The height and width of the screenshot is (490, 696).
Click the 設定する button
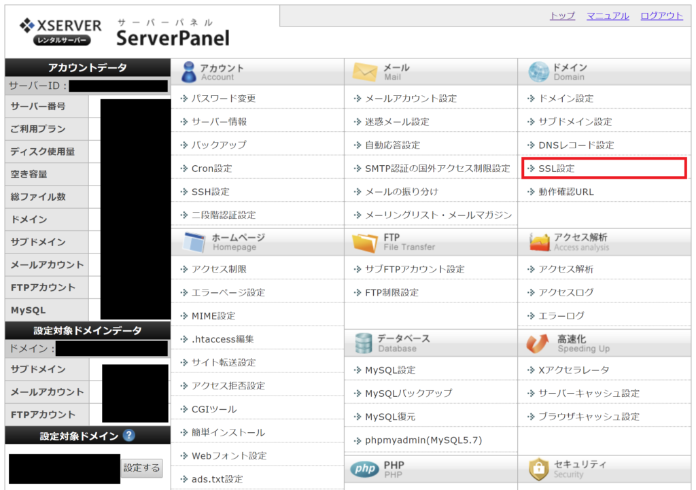141,468
